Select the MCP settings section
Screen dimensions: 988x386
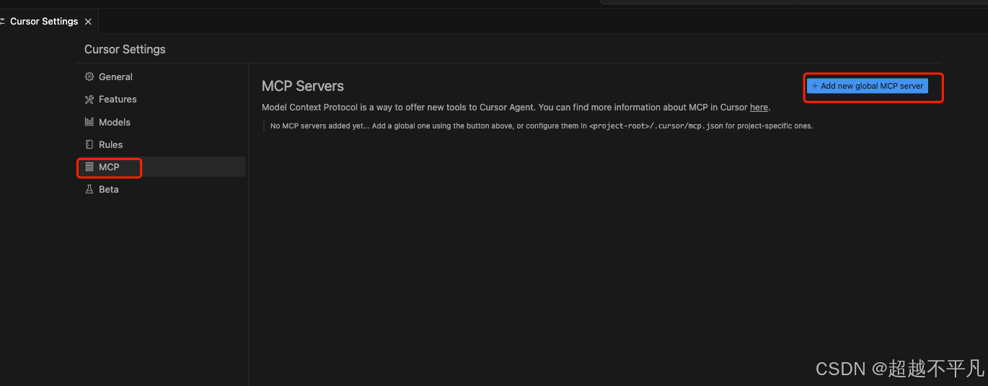point(161,167)
